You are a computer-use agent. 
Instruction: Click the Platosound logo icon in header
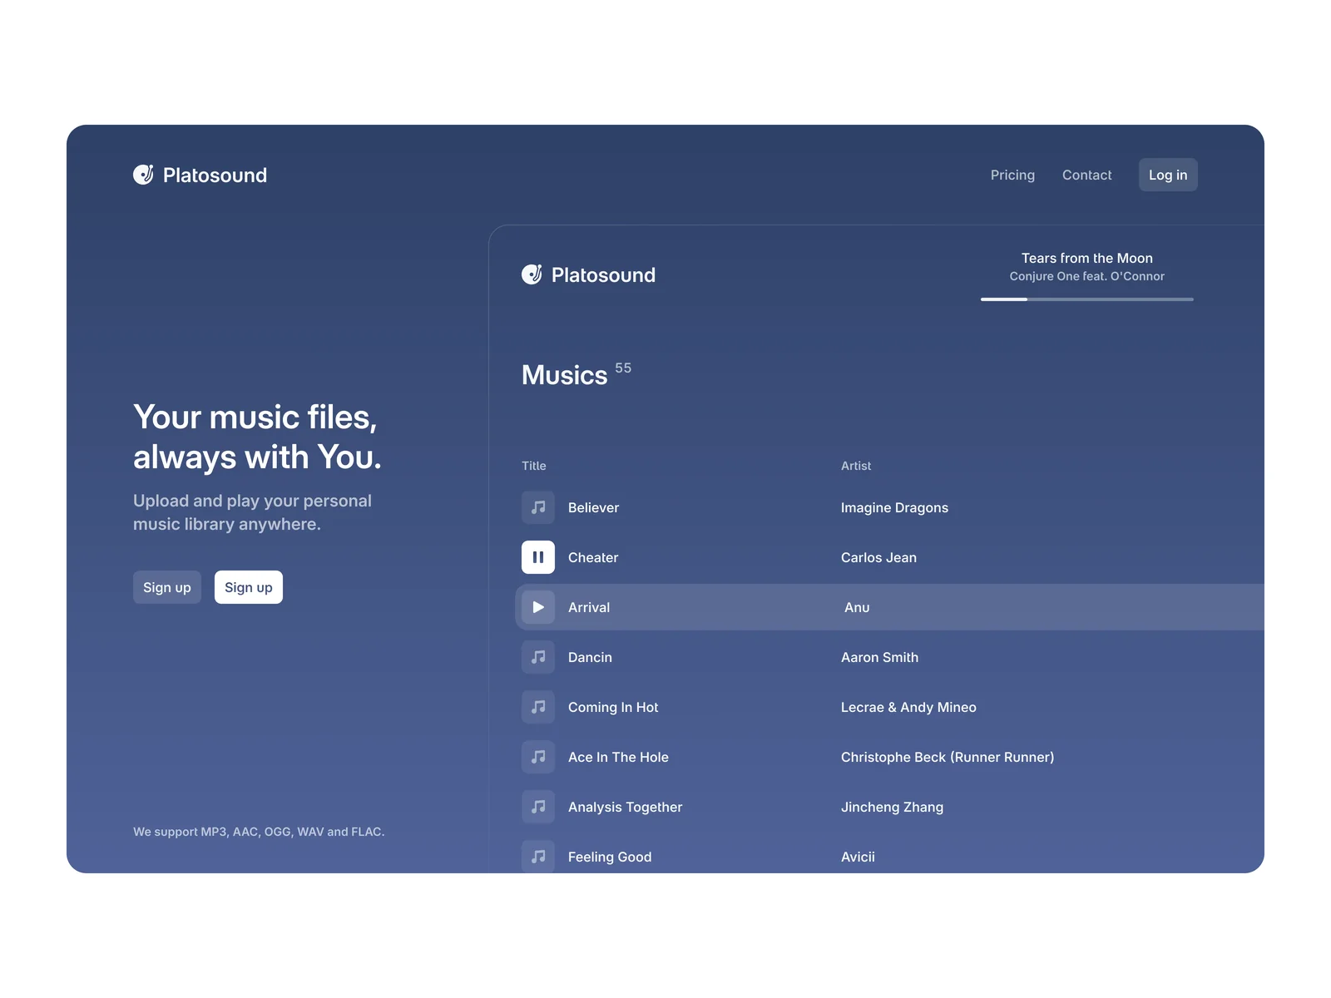(x=143, y=175)
